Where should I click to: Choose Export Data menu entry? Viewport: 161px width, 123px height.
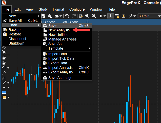[58, 63]
